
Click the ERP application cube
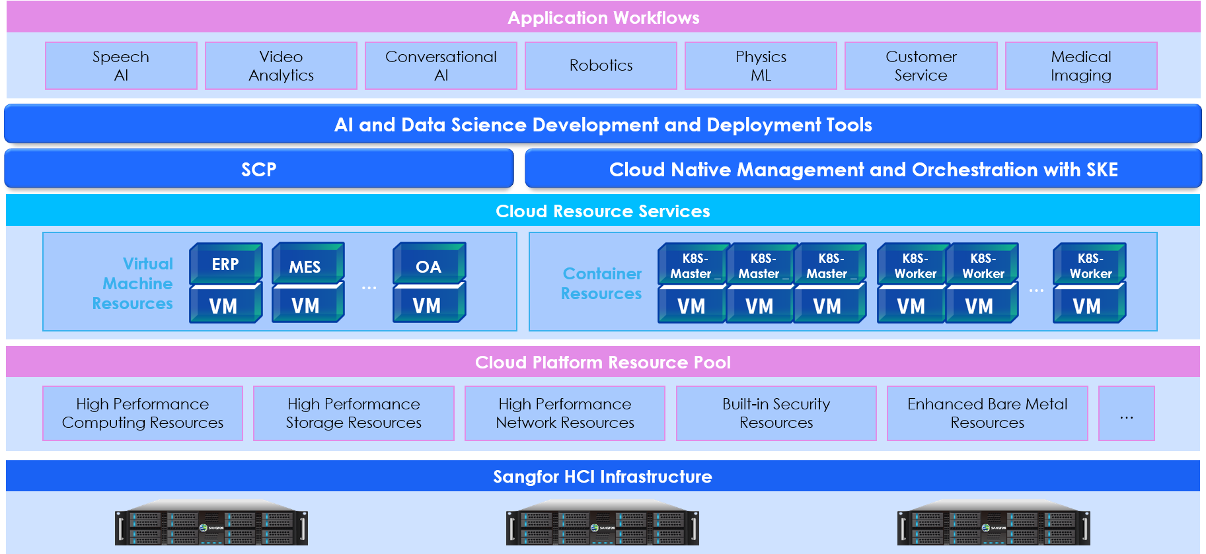point(226,263)
